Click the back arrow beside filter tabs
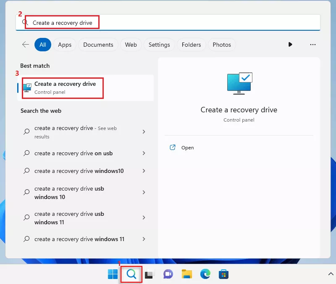 point(26,45)
